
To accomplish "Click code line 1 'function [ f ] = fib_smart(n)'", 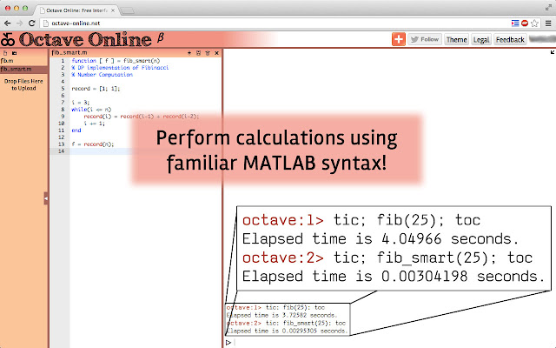I will [x=116, y=61].
